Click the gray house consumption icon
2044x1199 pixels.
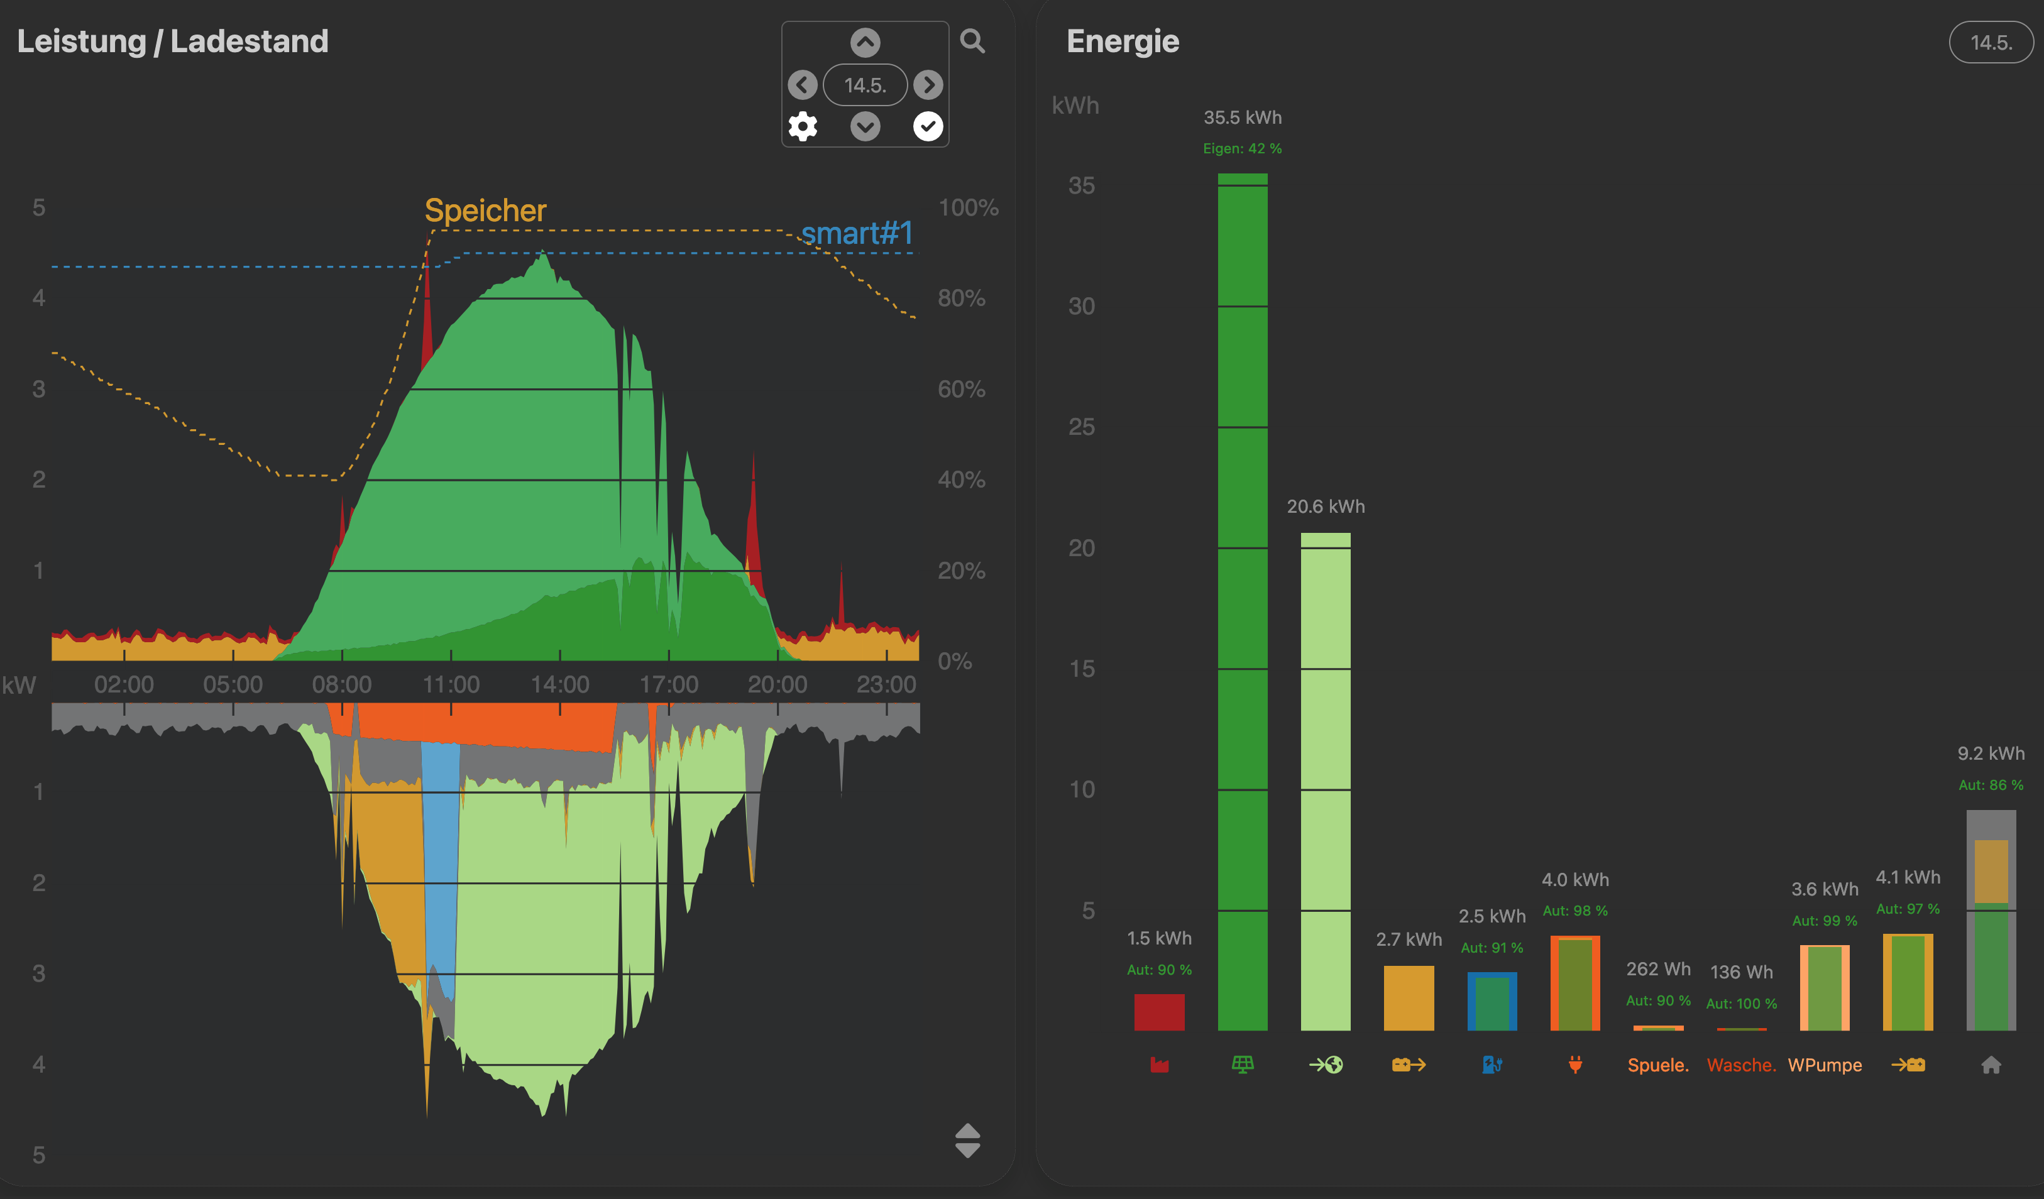click(1991, 1065)
